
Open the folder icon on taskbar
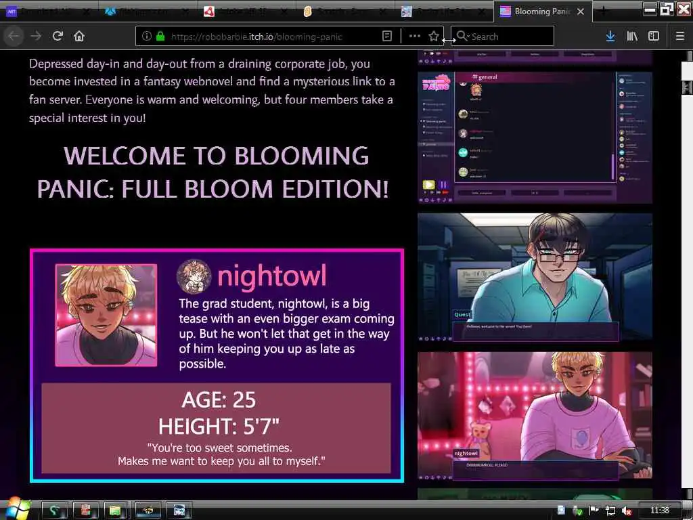(116, 511)
